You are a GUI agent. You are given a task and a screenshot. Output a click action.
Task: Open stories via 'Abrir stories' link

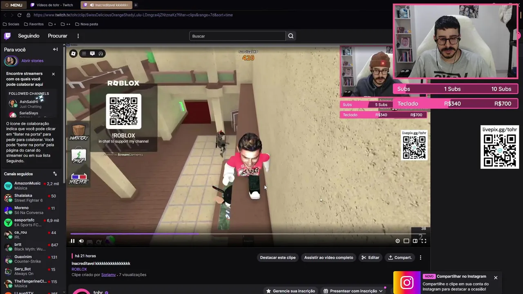32,61
